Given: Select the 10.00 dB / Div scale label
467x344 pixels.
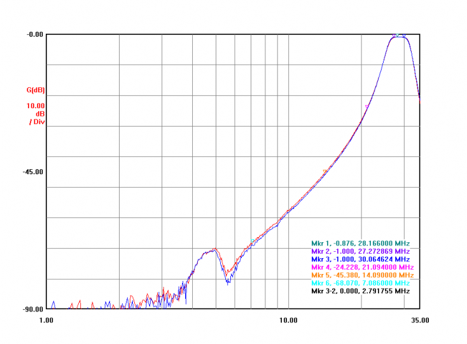Looking at the screenshot, I should coord(36,113).
